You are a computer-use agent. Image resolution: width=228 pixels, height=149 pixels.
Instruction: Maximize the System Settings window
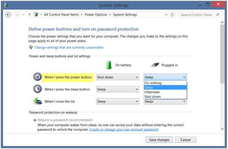[207, 4]
